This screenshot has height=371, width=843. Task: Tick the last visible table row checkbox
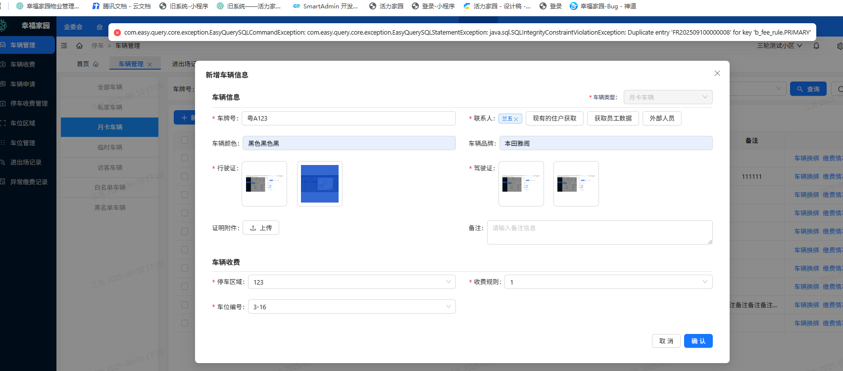[185, 323]
